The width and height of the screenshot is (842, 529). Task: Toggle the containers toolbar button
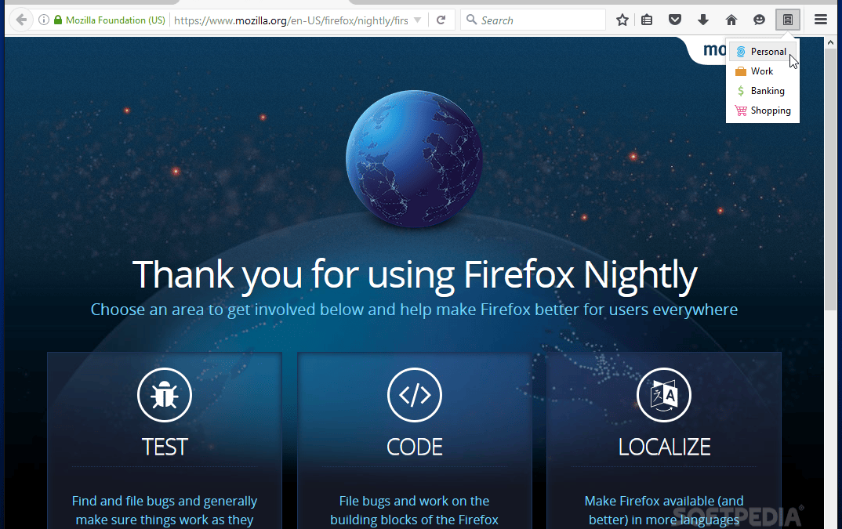click(x=788, y=20)
